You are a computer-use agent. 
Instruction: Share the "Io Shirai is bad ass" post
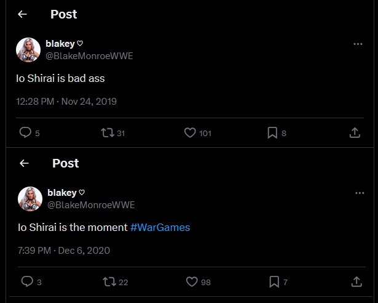tap(355, 132)
